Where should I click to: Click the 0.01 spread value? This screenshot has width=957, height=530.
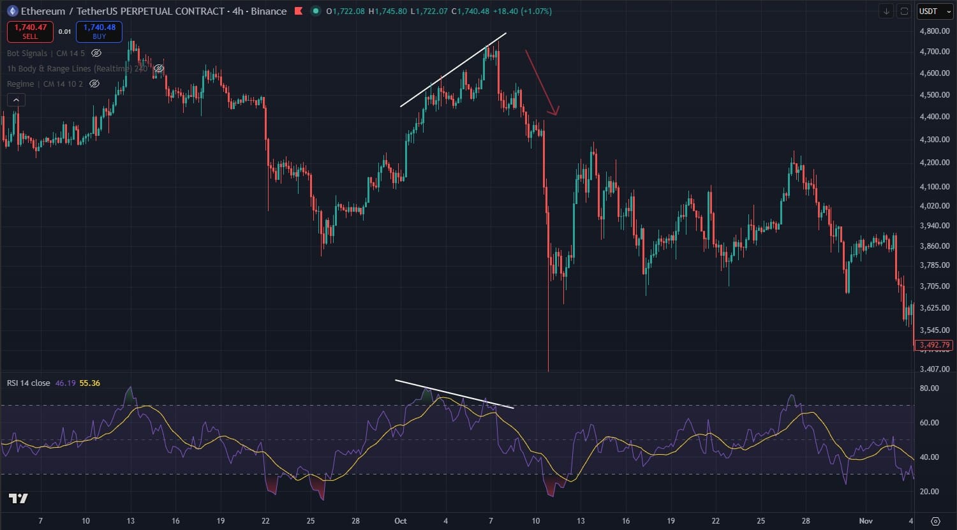click(64, 31)
